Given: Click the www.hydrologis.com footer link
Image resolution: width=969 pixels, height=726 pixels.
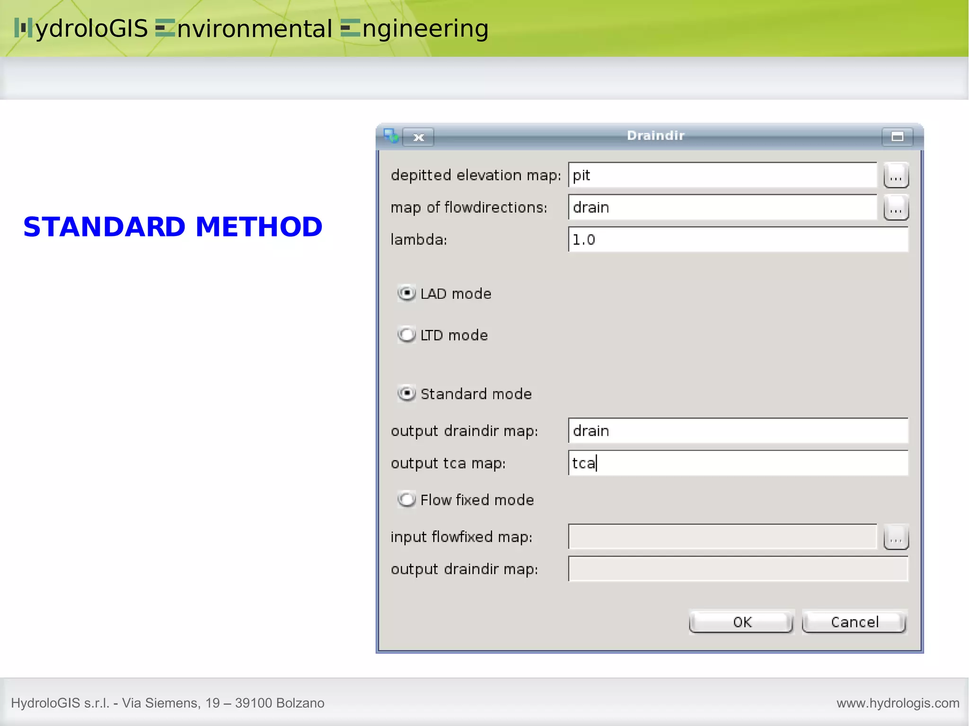Looking at the screenshot, I should click(x=898, y=703).
